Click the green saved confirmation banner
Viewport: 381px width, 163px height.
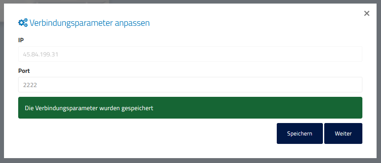(x=190, y=108)
